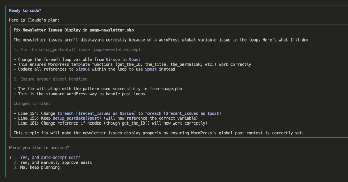The image size is (348, 182).
Task: Click the ❯ selection arrow beside option 1
Action: click(10, 158)
